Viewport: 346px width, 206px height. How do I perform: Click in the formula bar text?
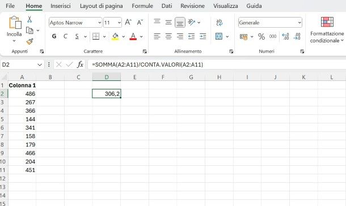[x=147, y=65]
